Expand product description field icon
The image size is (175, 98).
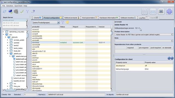pos(172,35)
